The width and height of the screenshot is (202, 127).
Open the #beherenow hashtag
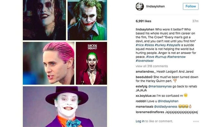pyautogui.click(x=176, y=57)
